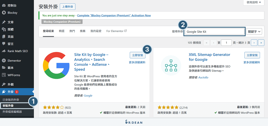Click the five-star rating of XML Sitemap Generator

[168, 107]
